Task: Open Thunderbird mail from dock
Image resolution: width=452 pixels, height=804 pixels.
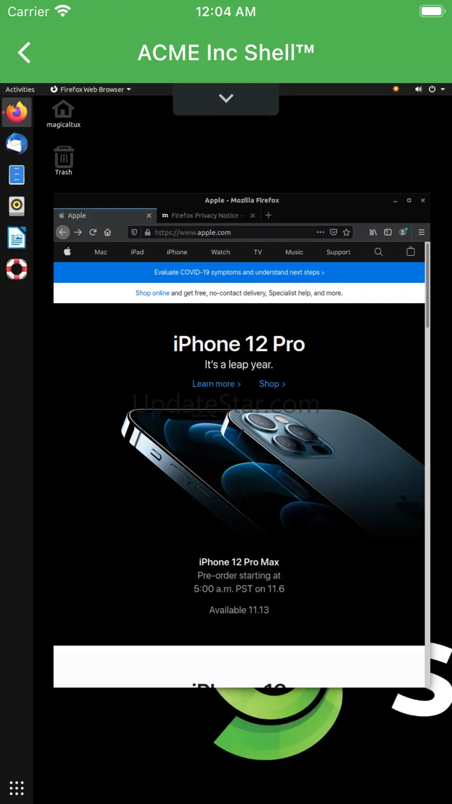Action: coord(17,143)
